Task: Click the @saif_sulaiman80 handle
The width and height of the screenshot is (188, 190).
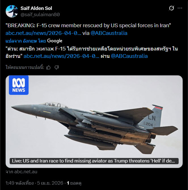Action: 40,14
